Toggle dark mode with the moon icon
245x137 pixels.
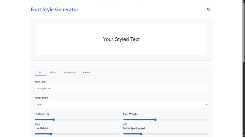[209, 9]
